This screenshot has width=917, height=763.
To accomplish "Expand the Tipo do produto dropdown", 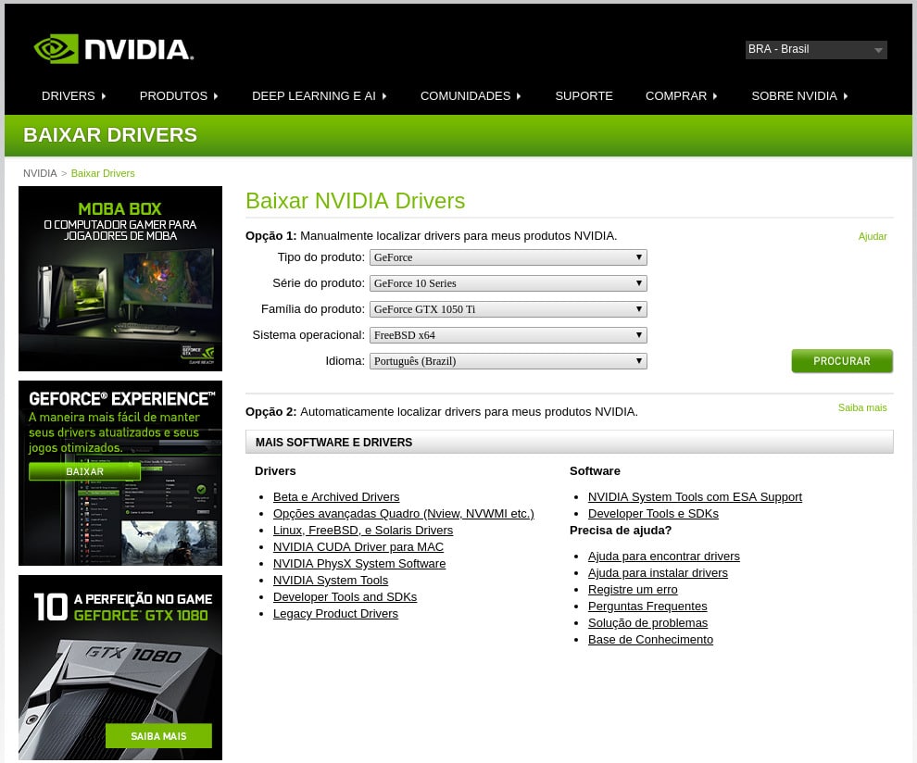I will (x=508, y=257).
